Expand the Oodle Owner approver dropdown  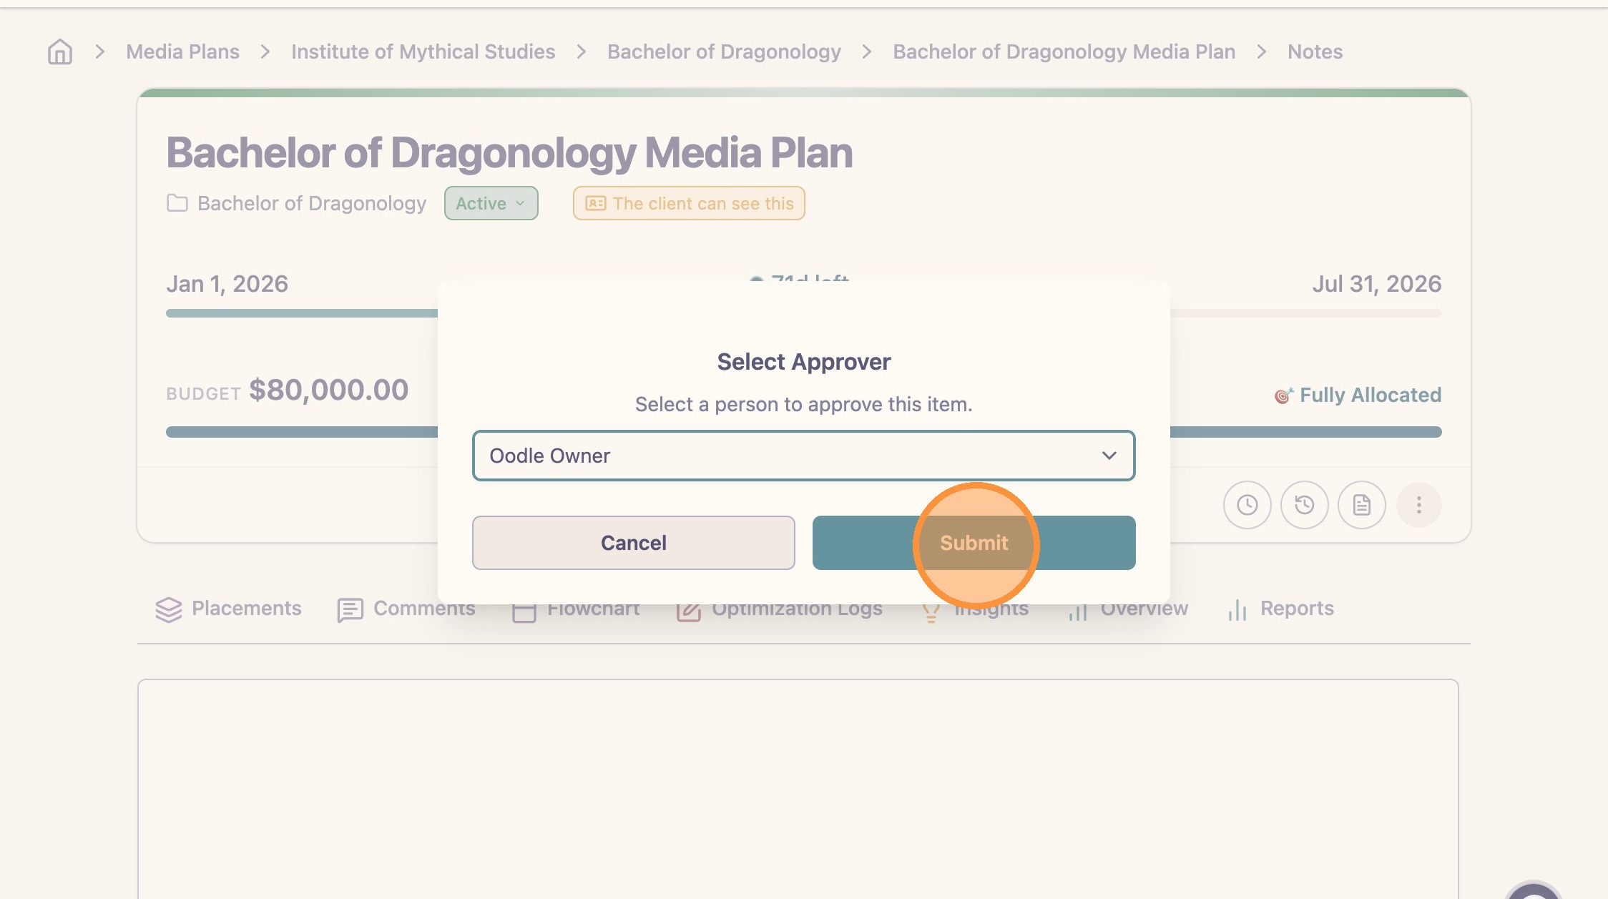click(803, 456)
